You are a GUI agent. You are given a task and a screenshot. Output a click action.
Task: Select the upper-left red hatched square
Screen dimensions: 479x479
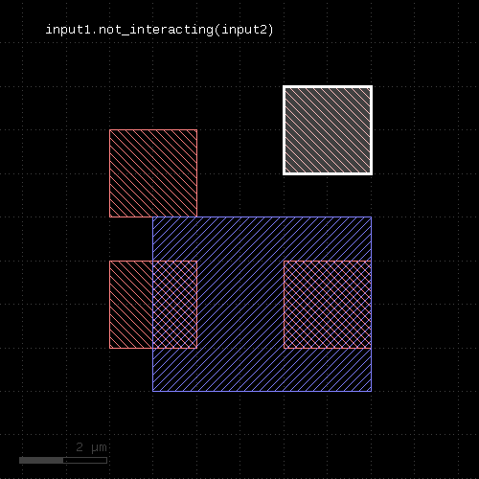(153, 173)
